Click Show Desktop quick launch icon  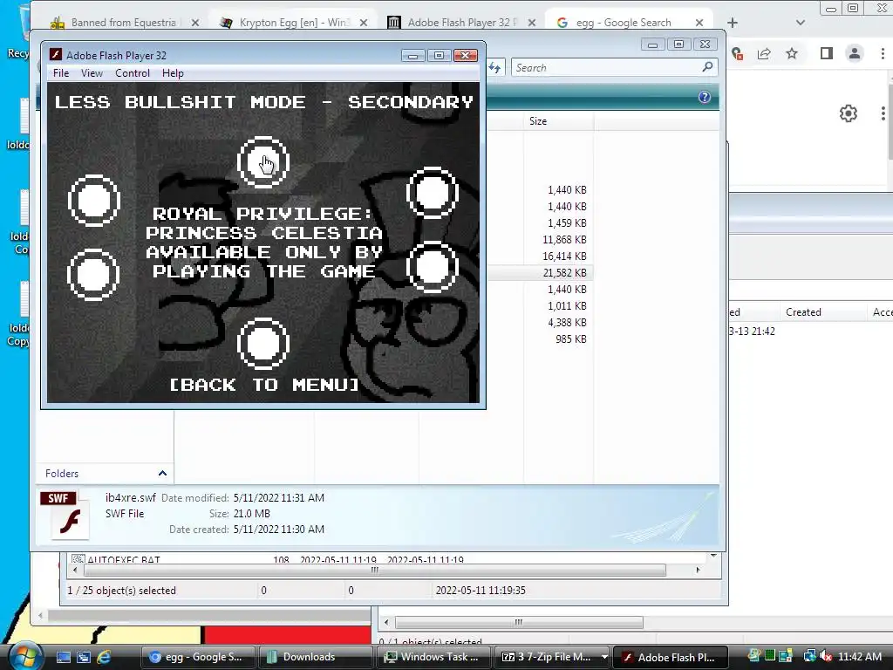(x=63, y=657)
